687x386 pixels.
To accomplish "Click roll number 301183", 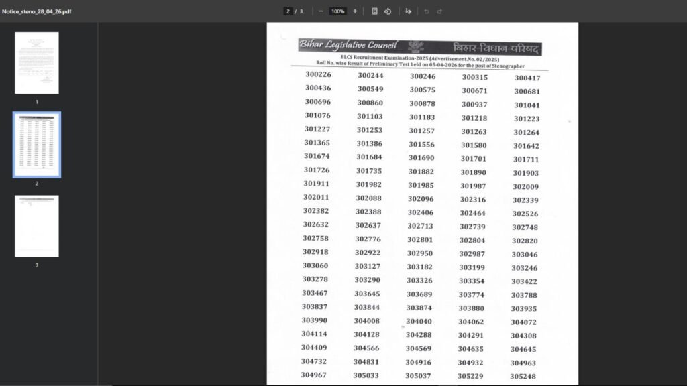I will pos(422,117).
